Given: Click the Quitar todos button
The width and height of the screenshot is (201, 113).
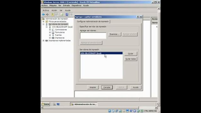Looking at the screenshot, I should pyautogui.click(x=131, y=59).
